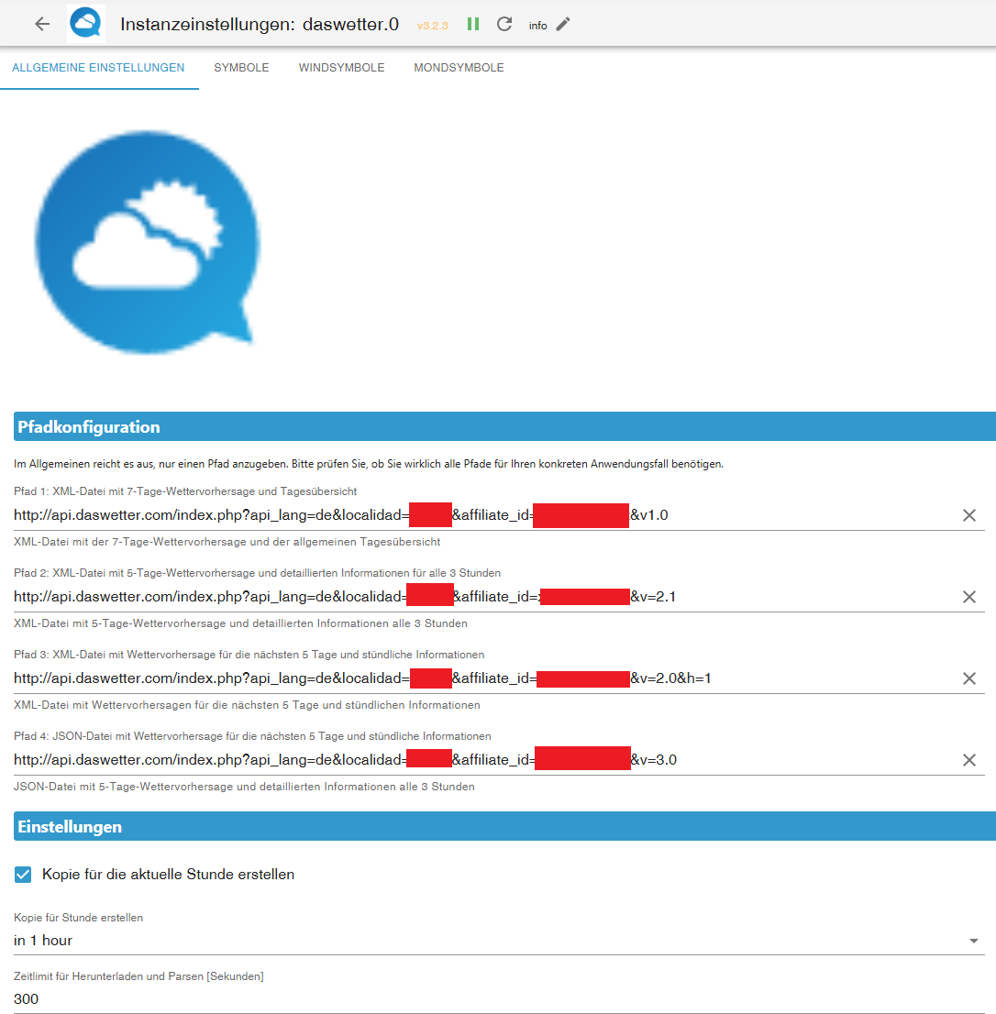
Task: Toggle 'Kopie für die aktuelle Stunde erstellen' checkbox
Action: 23,875
